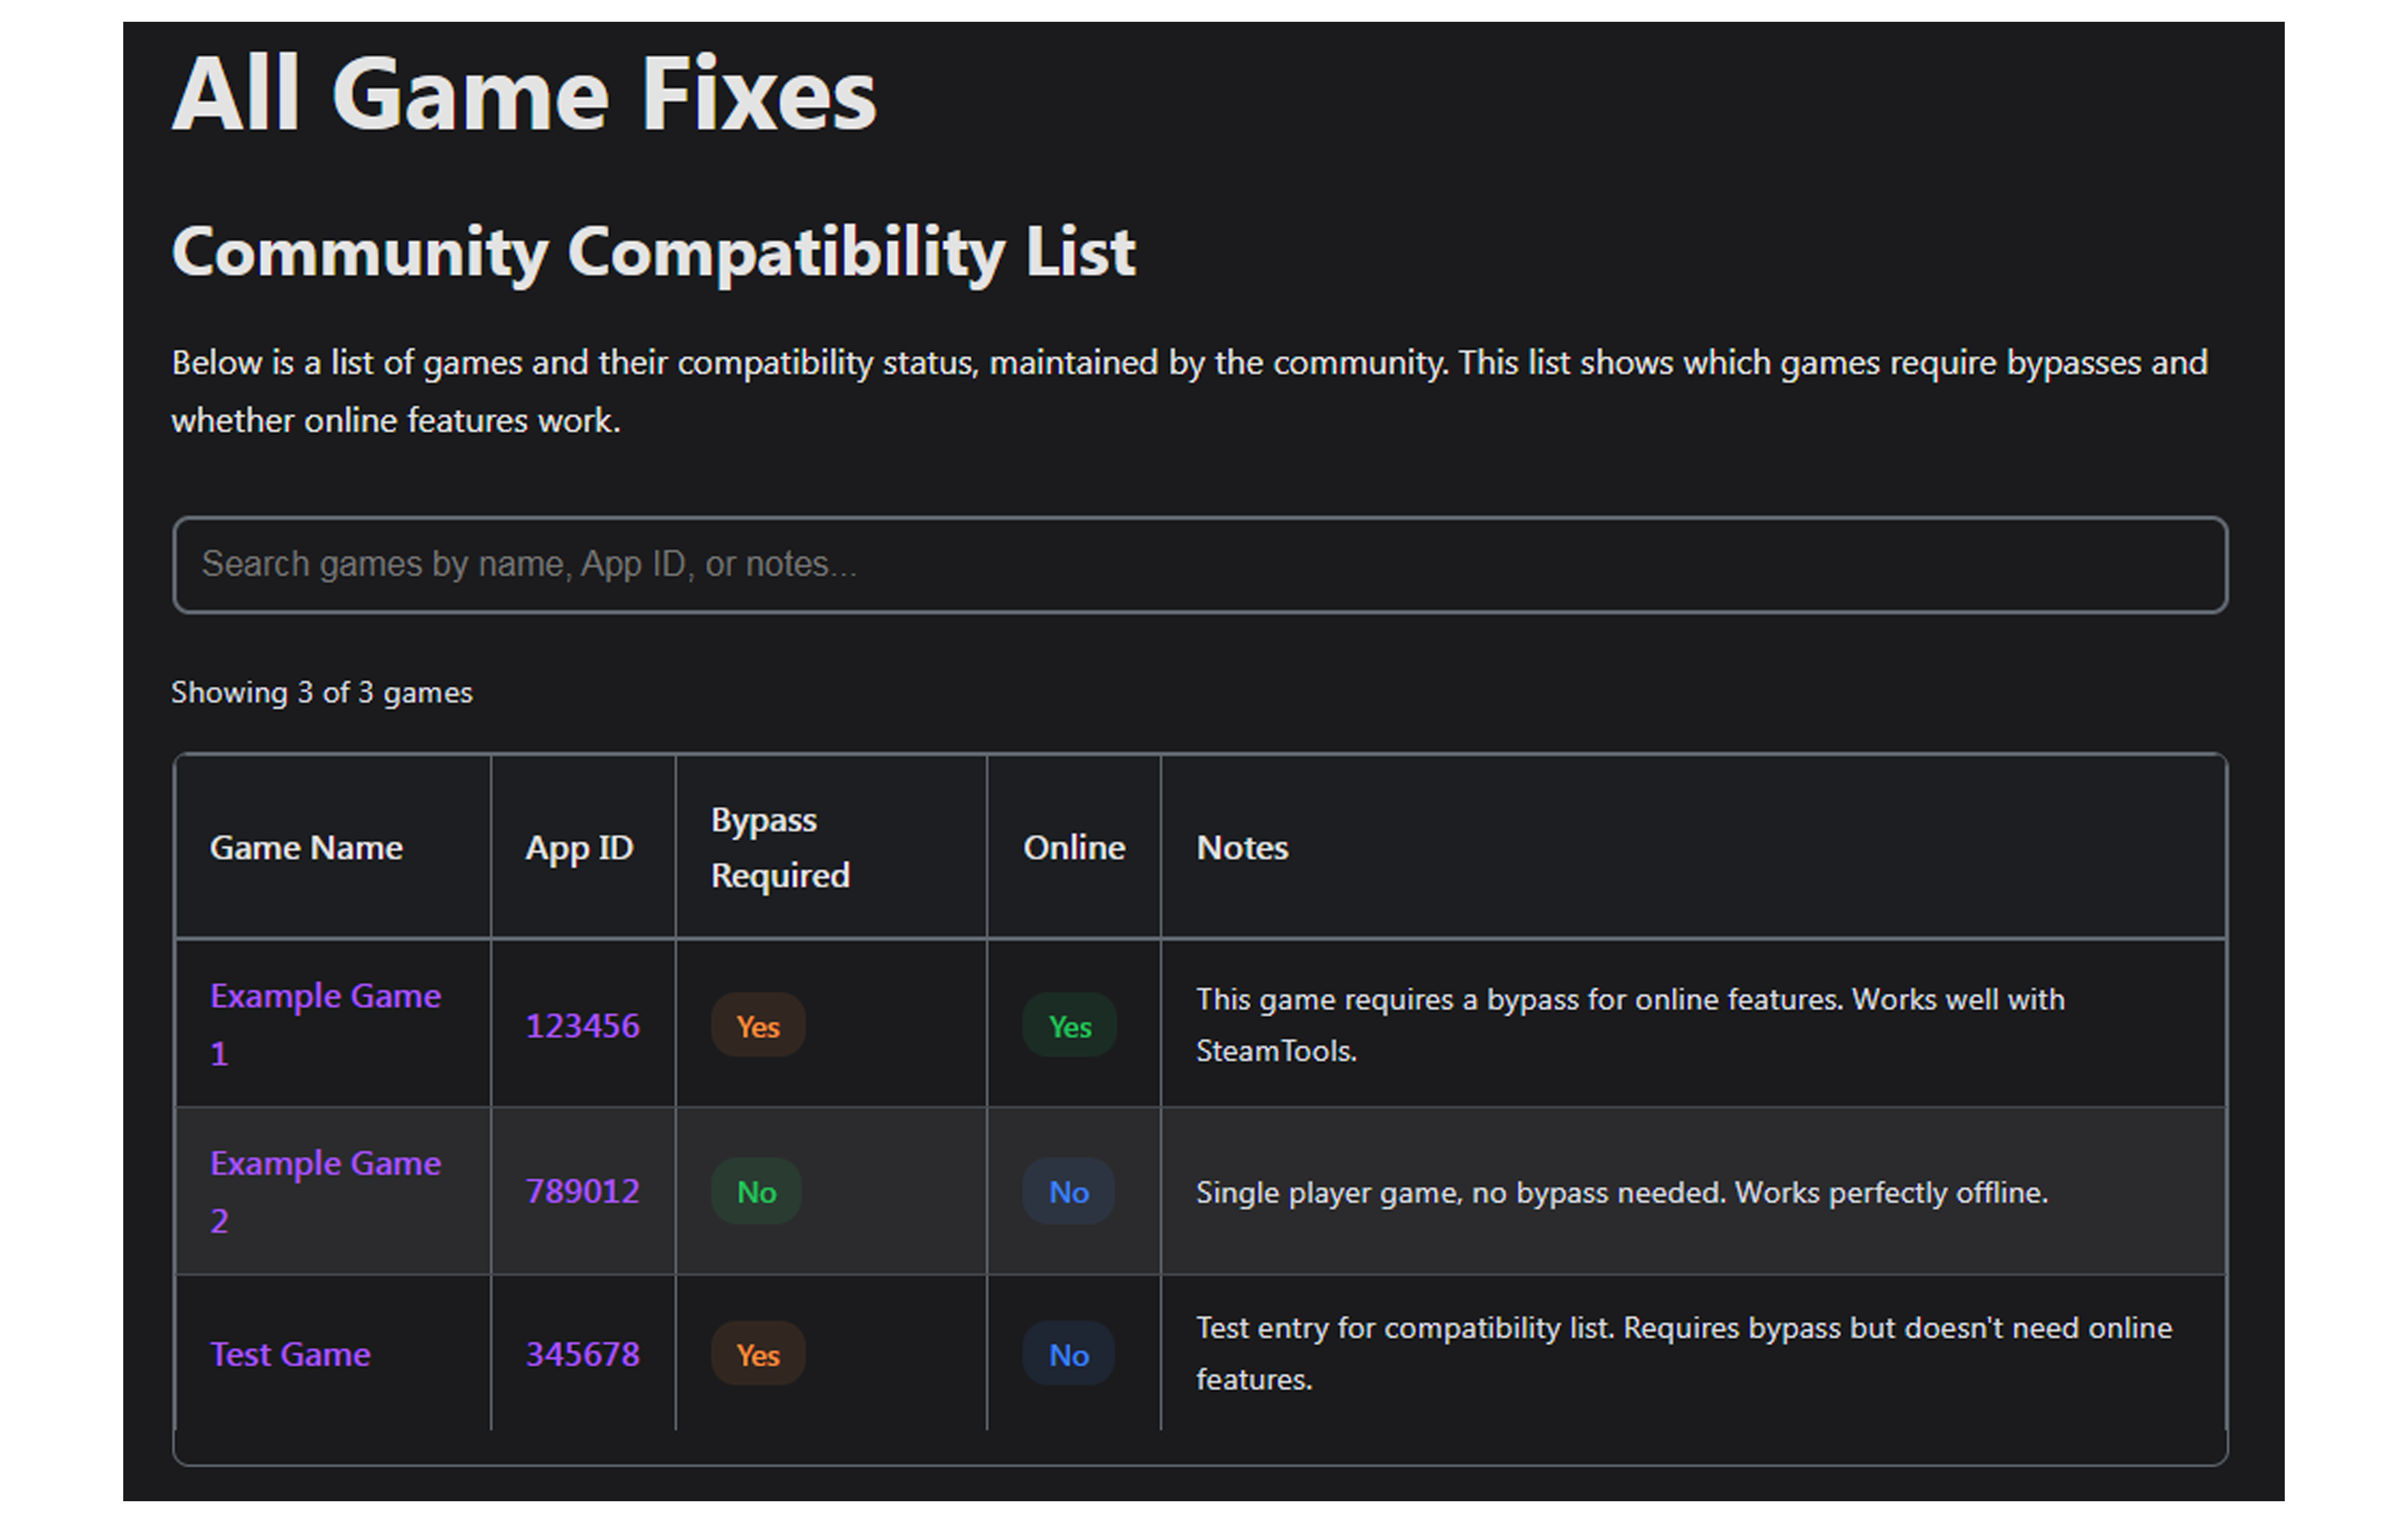The height and width of the screenshot is (1523, 2408).
Task: Click App ID 789012 for Example Game 2
Action: pyautogui.click(x=583, y=1191)
